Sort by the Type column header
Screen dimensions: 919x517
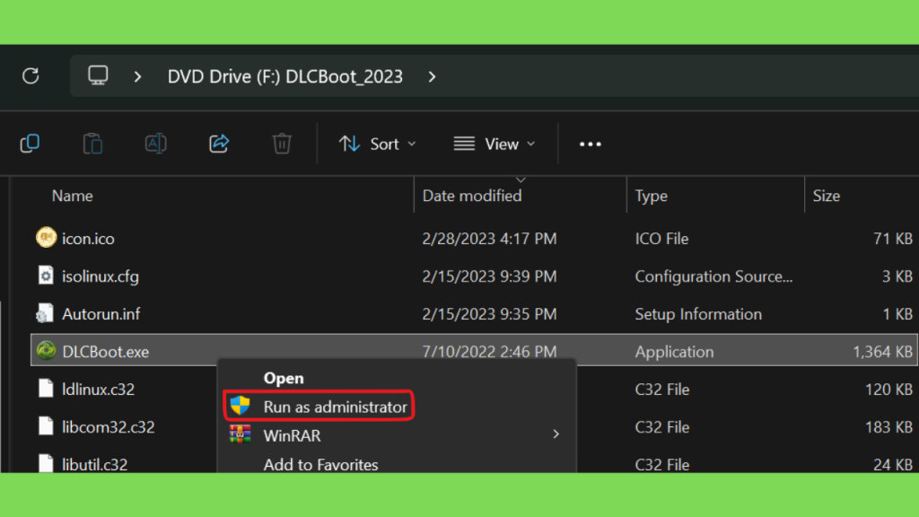pos(652,196)
